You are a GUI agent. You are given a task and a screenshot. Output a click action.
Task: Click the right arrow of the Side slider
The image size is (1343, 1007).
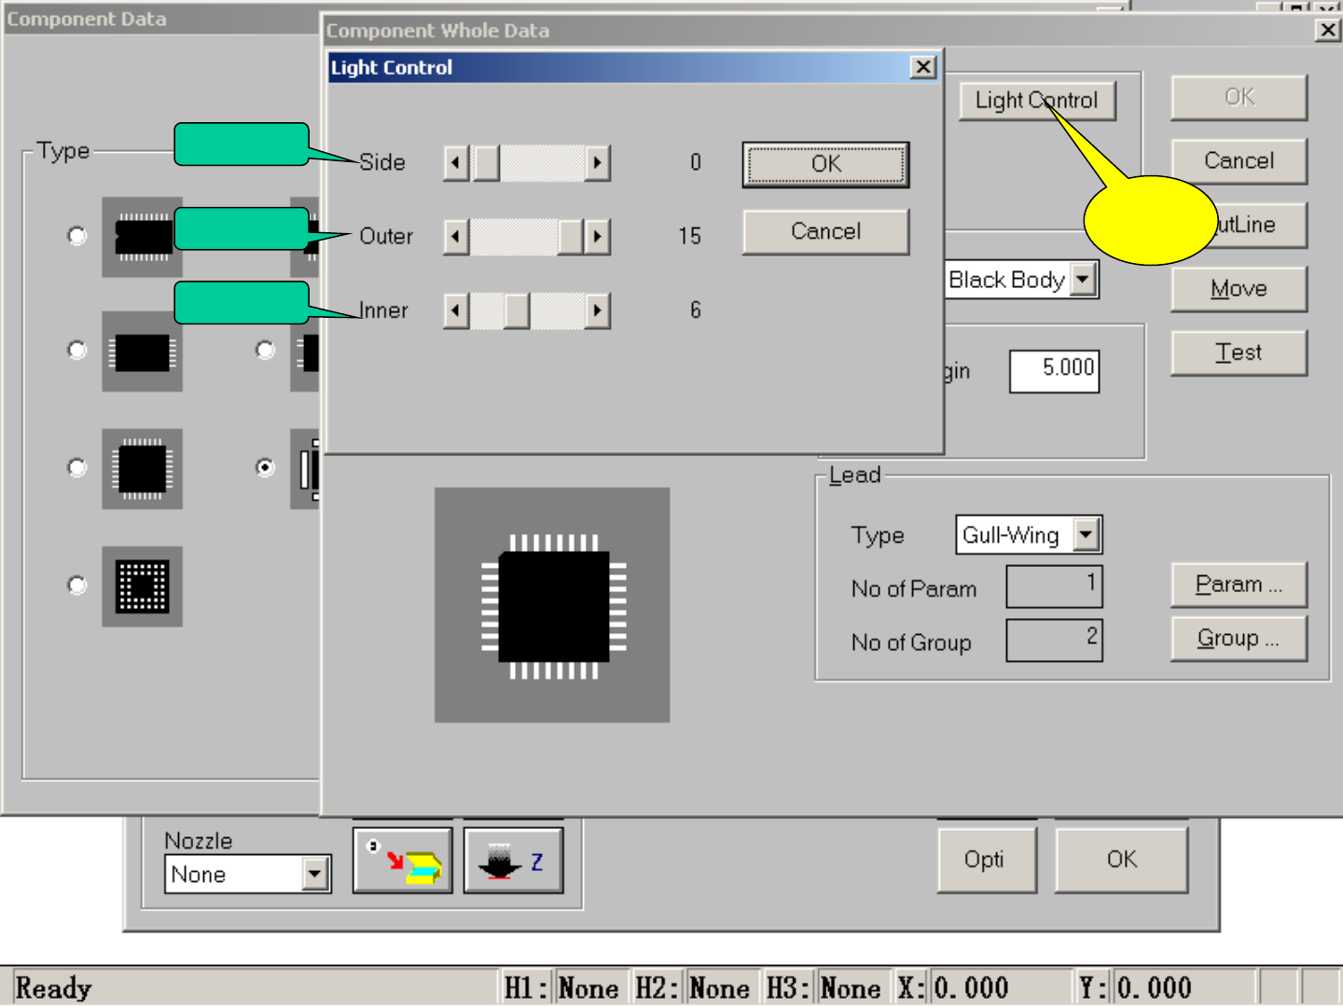pos(598,163)
